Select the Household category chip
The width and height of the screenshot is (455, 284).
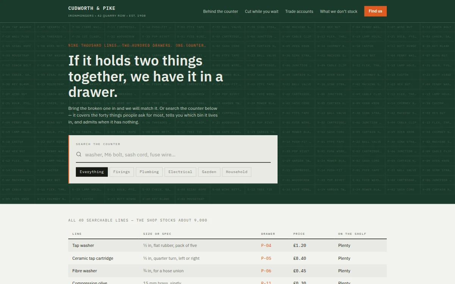(237, 172)
